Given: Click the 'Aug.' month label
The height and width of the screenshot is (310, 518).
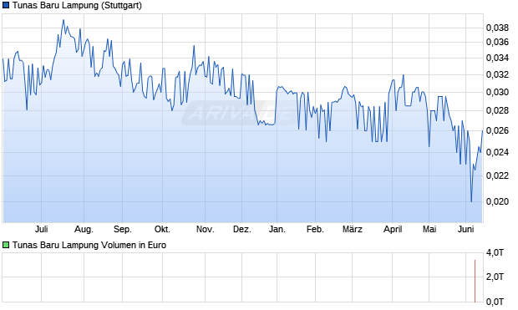Looking at the screenshot, I should pyautogui.click(x=84, y=229).
